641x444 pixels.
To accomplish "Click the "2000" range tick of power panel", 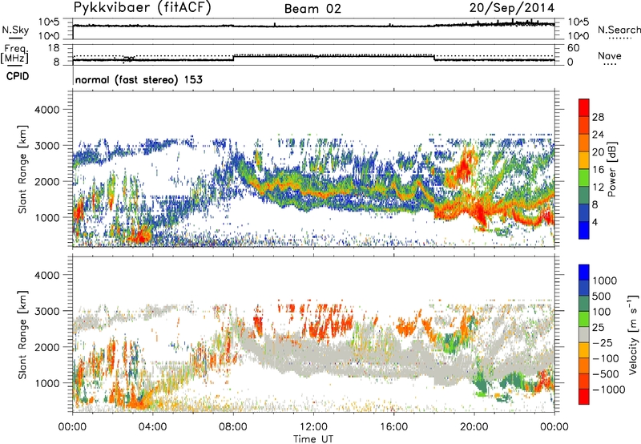I will point(46,182).
